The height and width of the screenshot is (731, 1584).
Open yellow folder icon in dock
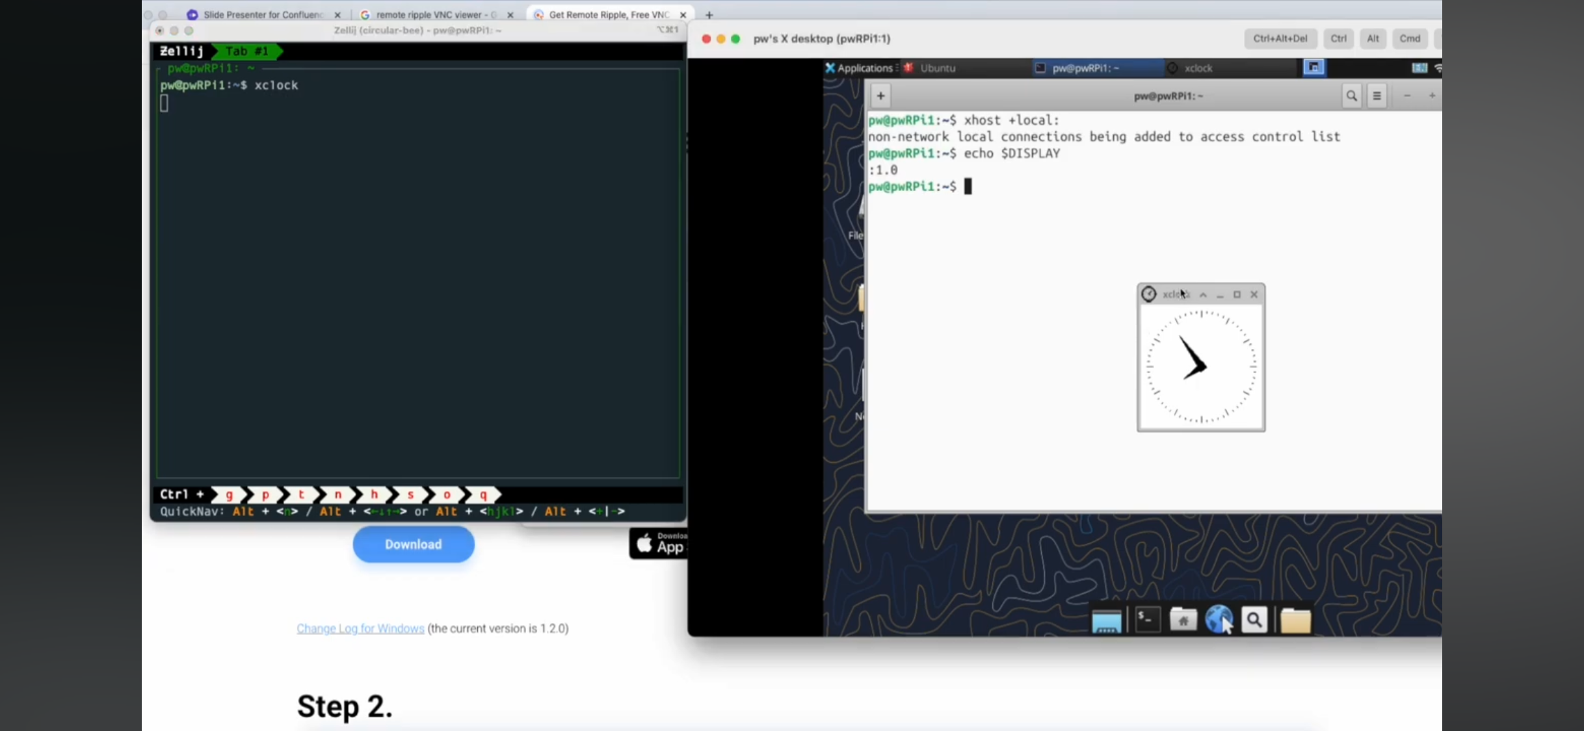pyautogui.click(x=1295, y=621)
